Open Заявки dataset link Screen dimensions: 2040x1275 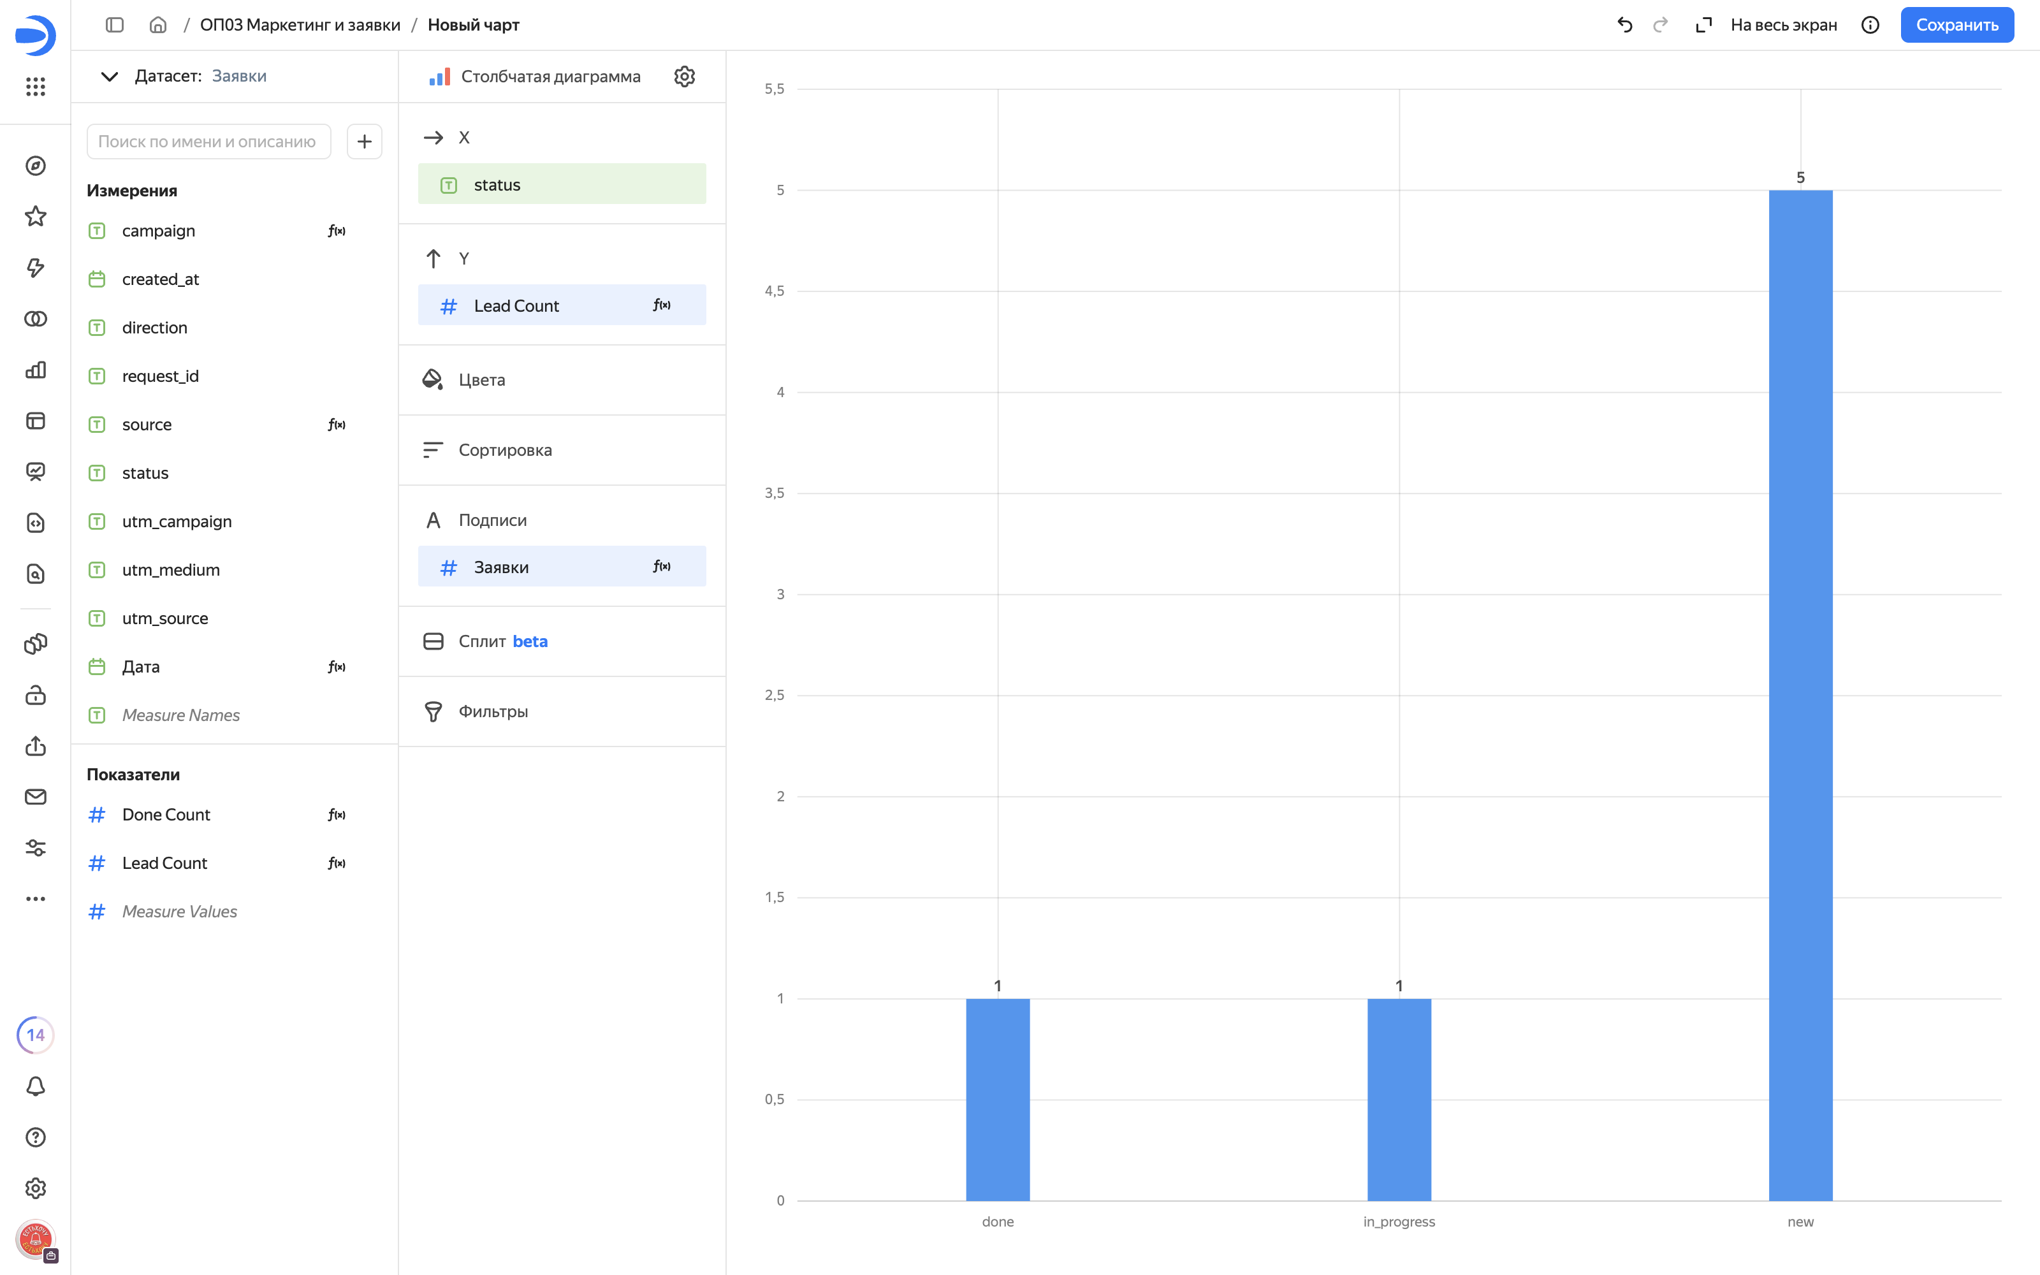click(x=240, y=76)
